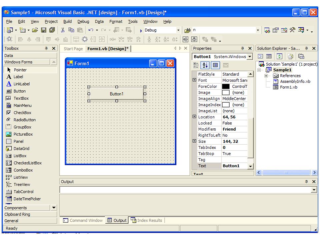
Task: Click the Find text box in the toolbar
Action: (x=224, y=30)
